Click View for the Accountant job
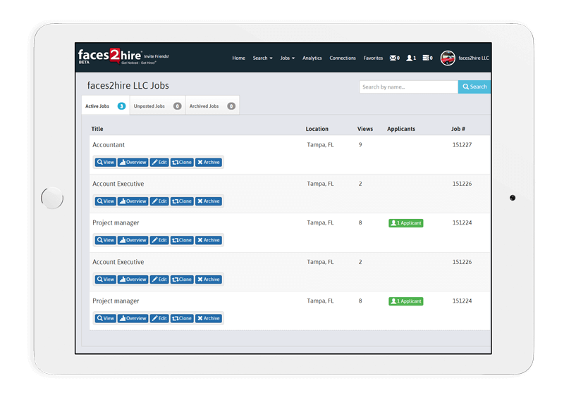 click(105, 163)
